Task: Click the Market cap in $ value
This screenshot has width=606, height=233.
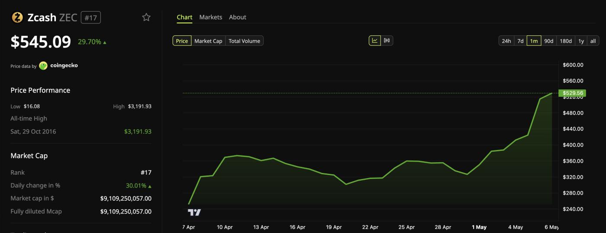Action: (x=126, y=198)
